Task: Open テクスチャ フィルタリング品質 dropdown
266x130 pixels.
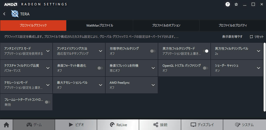Action: [48, 68]
